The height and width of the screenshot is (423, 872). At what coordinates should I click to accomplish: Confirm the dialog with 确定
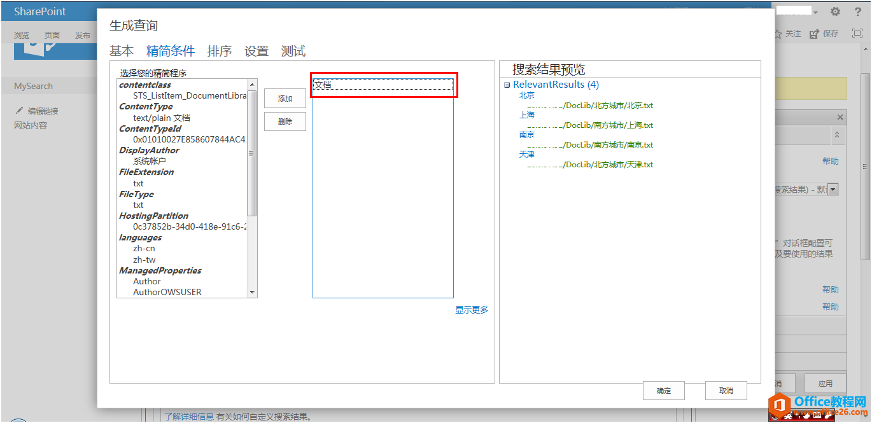(664, 391)
